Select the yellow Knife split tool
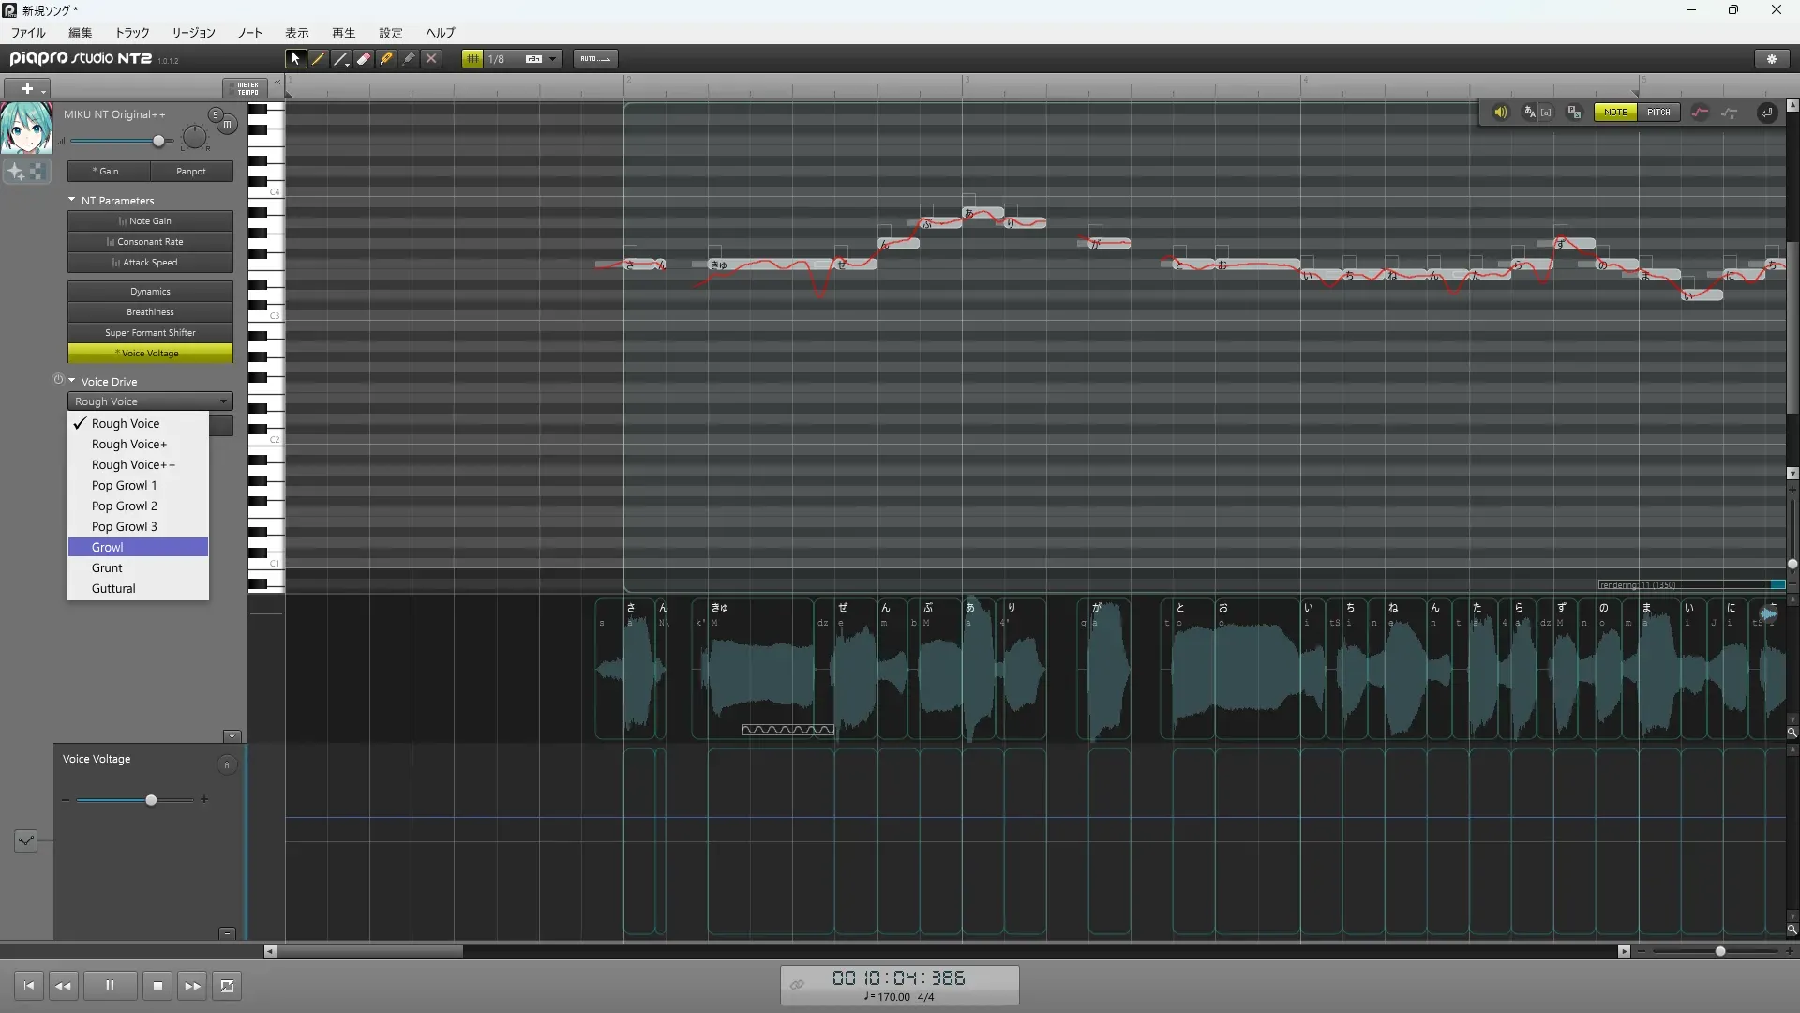1800x1013 pixels. tap(386, 58)
